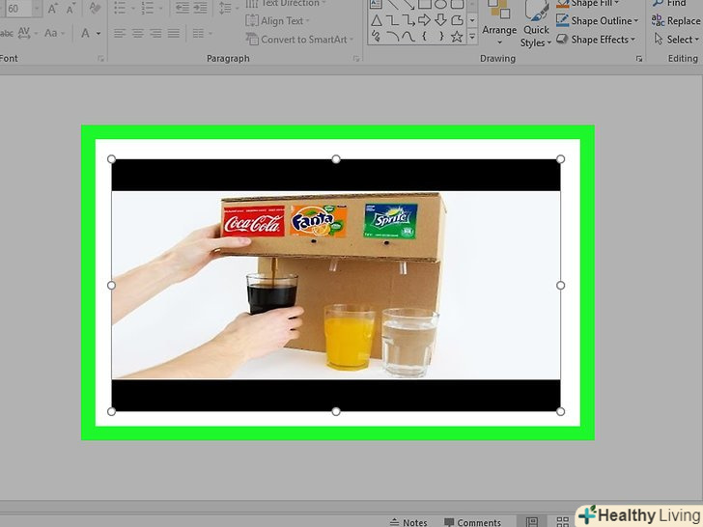Click Convert to SmartArt
Screen dimensions: 703x527
(299, 40)
